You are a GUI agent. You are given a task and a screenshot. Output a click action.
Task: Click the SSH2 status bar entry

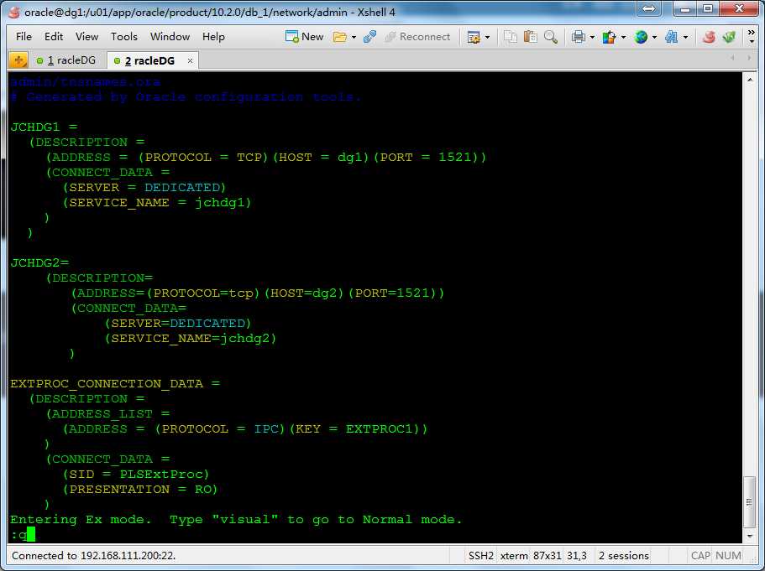[x=480, y=555]
